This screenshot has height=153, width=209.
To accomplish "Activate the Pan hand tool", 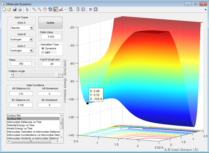I will (x=45, y=9).
